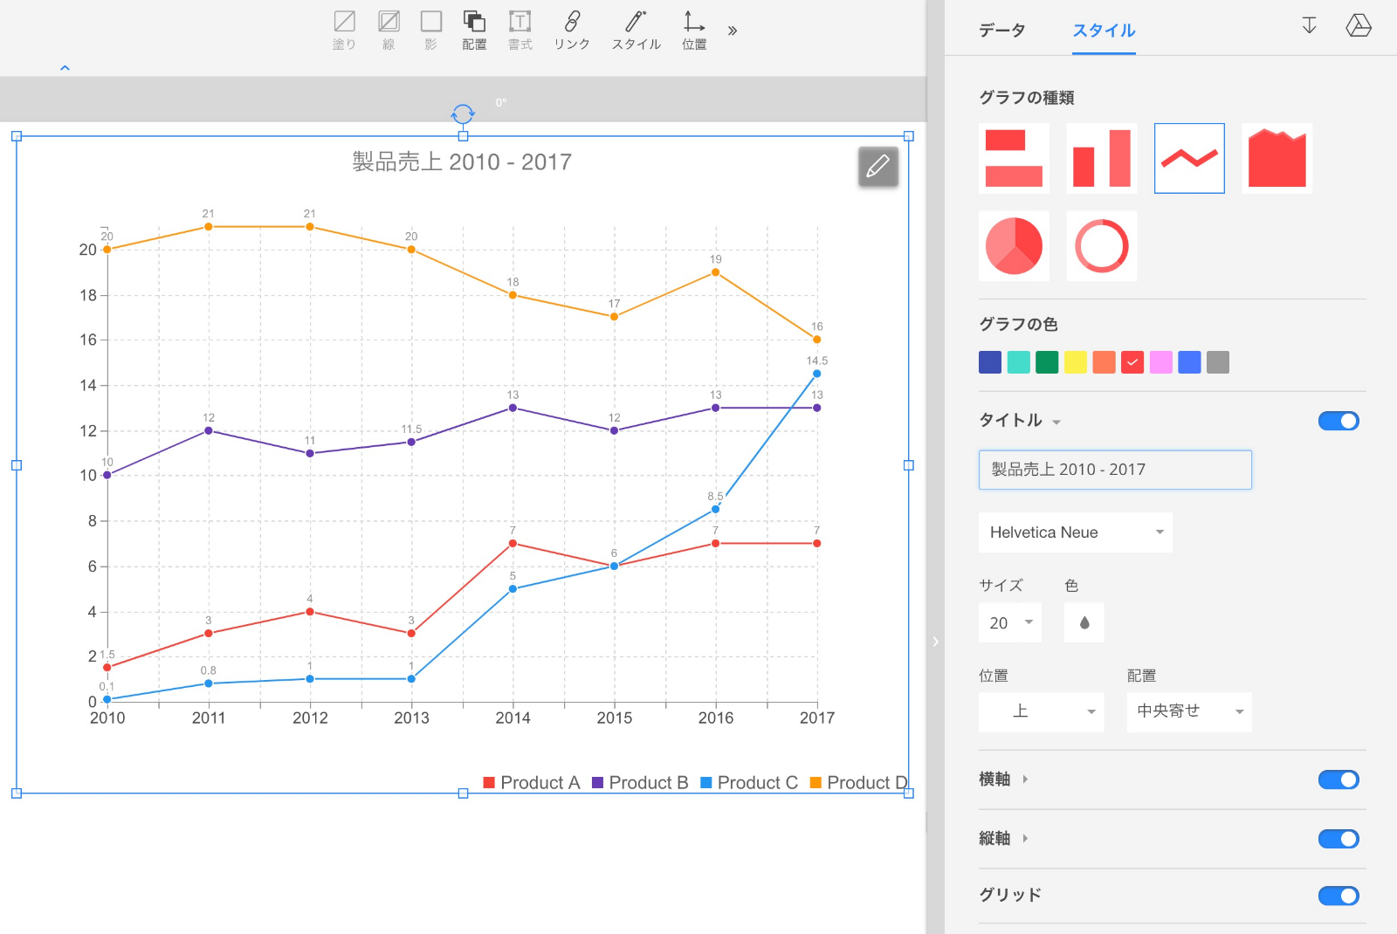Open the Helvetica Neue font dropdown

coord(1075,532)
